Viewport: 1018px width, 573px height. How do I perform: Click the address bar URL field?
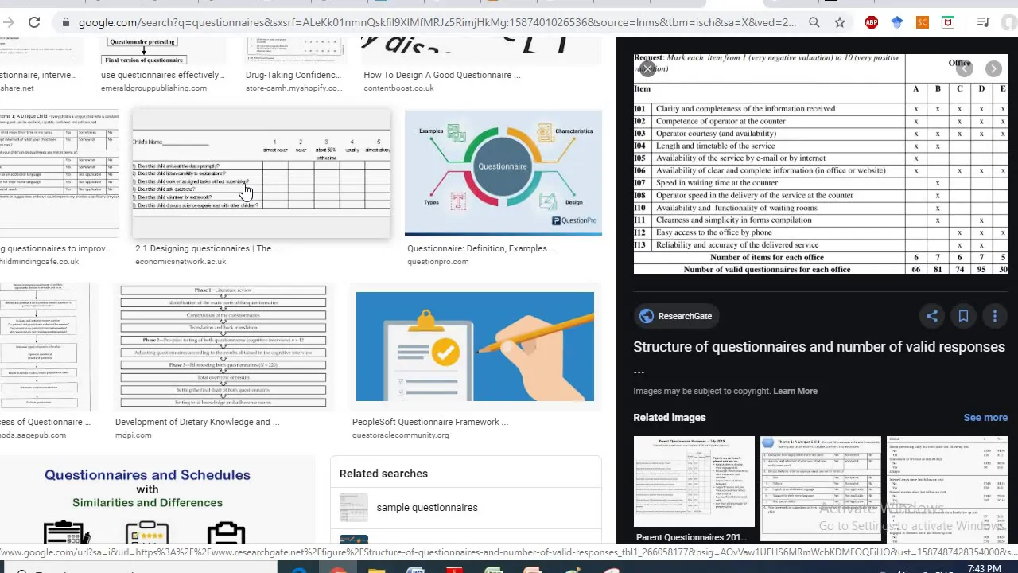click(x=437, y=22)
